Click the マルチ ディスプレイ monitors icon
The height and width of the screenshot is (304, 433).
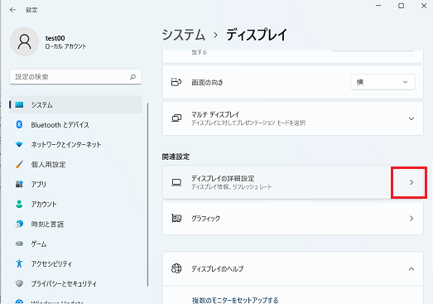tap(176, 118)
